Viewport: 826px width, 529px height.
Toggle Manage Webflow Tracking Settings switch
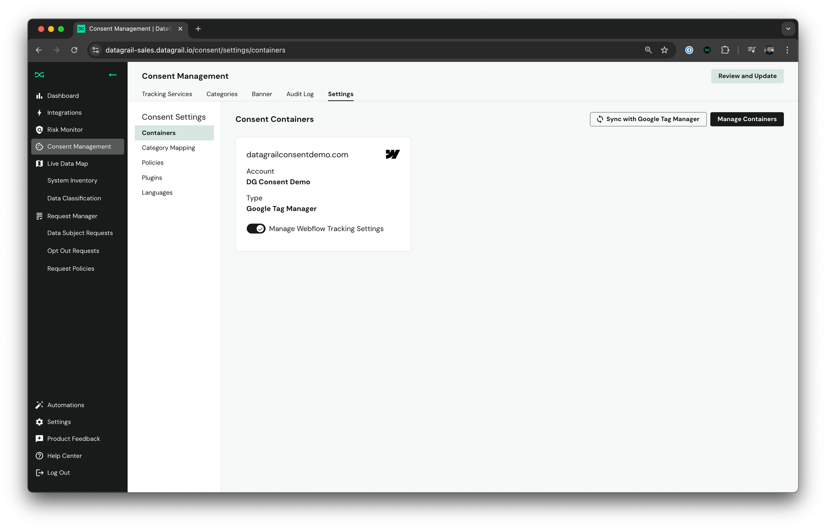tap(256, 228)
